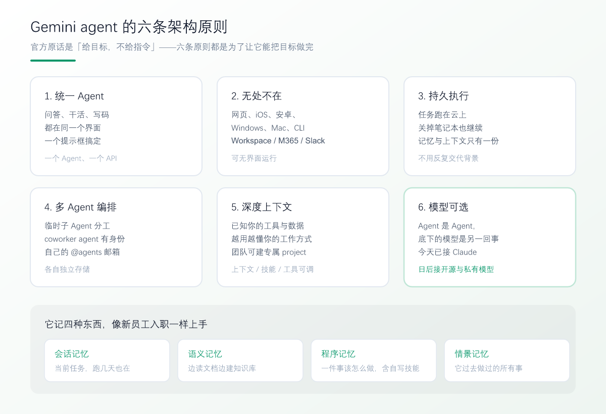
Task: Click the line '问答、干活、写码'
Action: tap(77, 115)
